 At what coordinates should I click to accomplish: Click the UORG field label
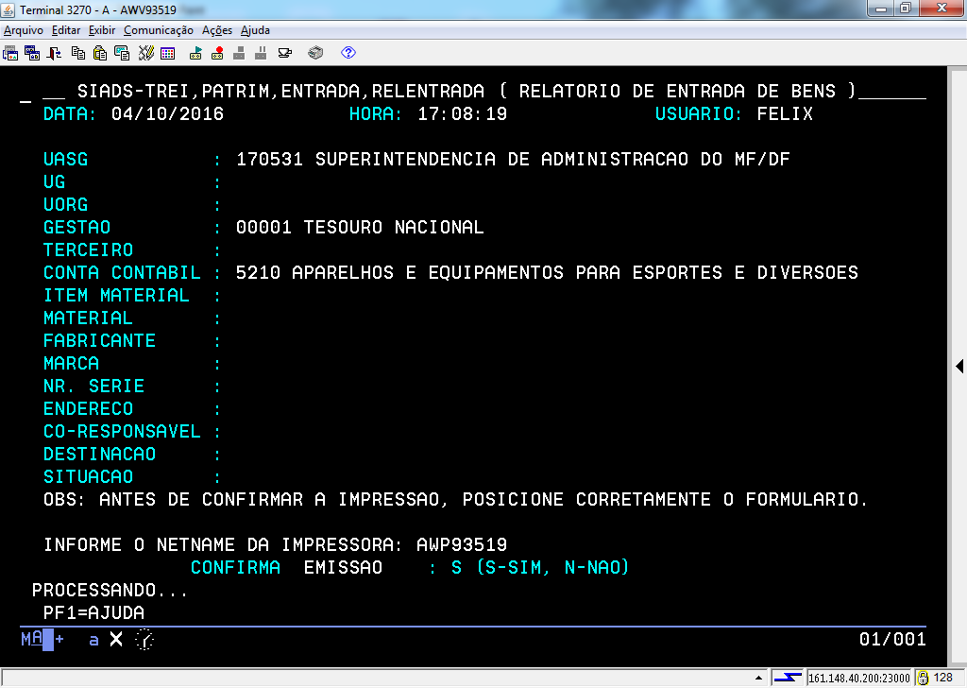(65, 205)
